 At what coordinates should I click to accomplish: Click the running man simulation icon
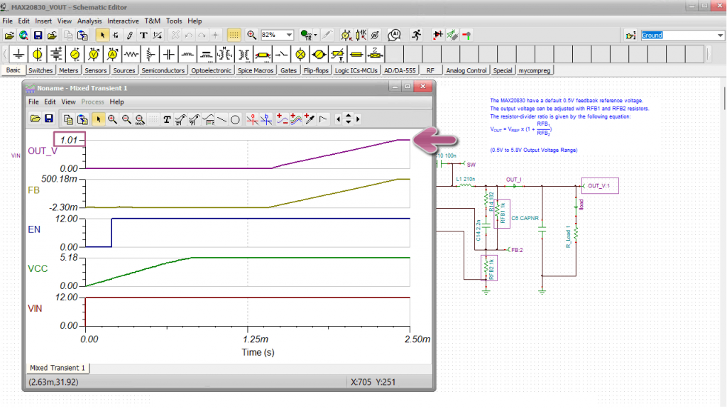coord(415,35)
